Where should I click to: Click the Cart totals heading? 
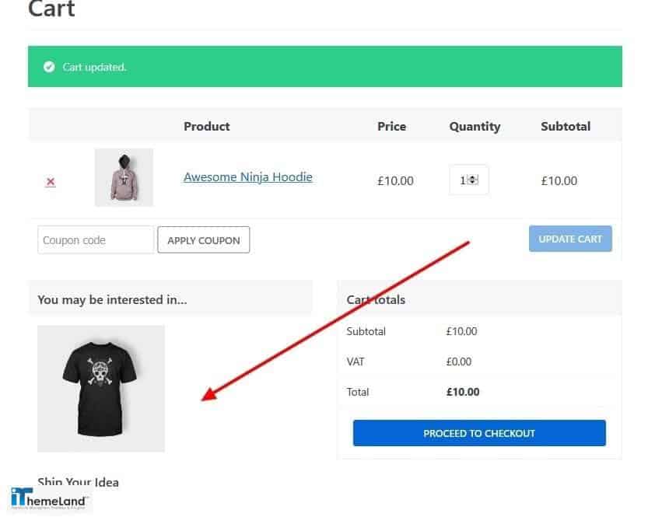pyautogui.click(x=377, y=299)
